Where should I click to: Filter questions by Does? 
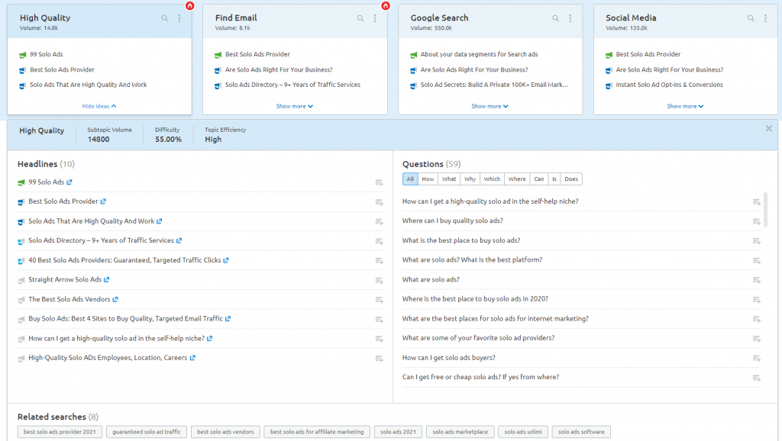point(571,179)
